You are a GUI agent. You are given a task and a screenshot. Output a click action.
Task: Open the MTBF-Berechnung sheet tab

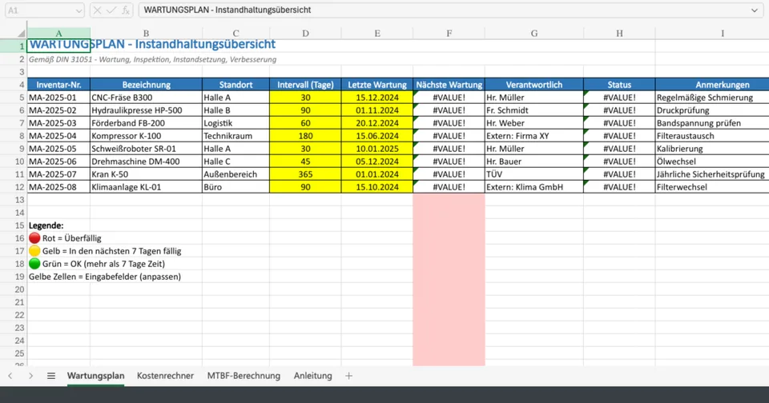click(x=244, y=376)
